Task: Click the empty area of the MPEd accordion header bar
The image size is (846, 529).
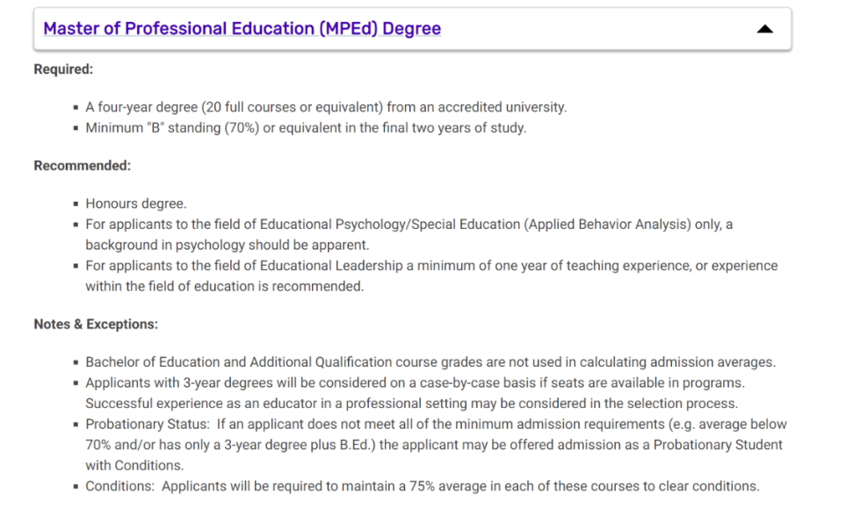Action: [x=597, y=29]
